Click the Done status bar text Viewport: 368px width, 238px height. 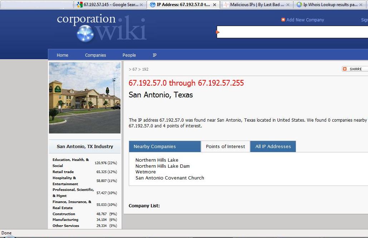coord(6,233)
